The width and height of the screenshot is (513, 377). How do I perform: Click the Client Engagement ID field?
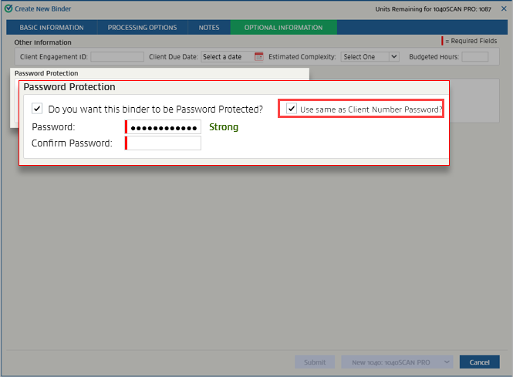coord(117,57)
